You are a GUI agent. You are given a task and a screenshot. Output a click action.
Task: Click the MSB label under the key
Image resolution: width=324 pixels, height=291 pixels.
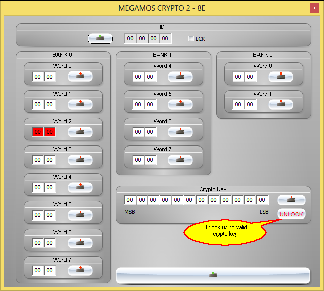(x=130, y=212)
